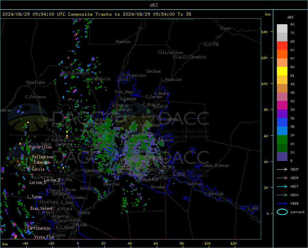The height and width of the screenshot is (248, 308).
Task: Click the Lorine_O station label
Action: pyautogui.click(x=38, y=183)
